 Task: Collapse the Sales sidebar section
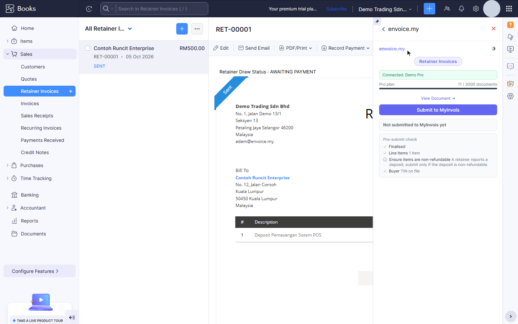click(8, 54)
